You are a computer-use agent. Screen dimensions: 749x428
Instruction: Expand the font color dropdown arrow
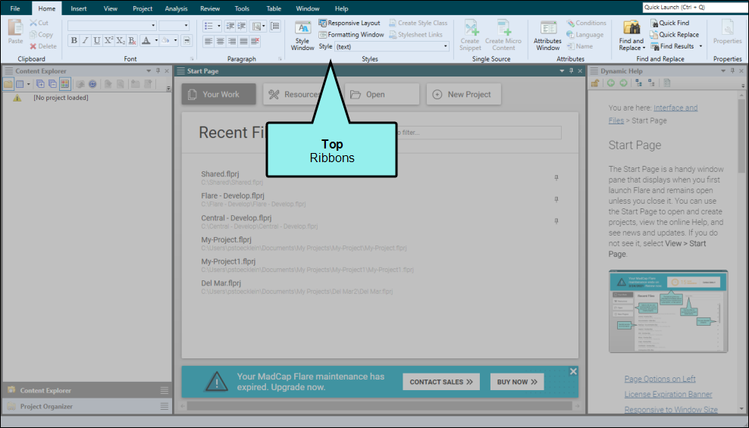point(156,41)
